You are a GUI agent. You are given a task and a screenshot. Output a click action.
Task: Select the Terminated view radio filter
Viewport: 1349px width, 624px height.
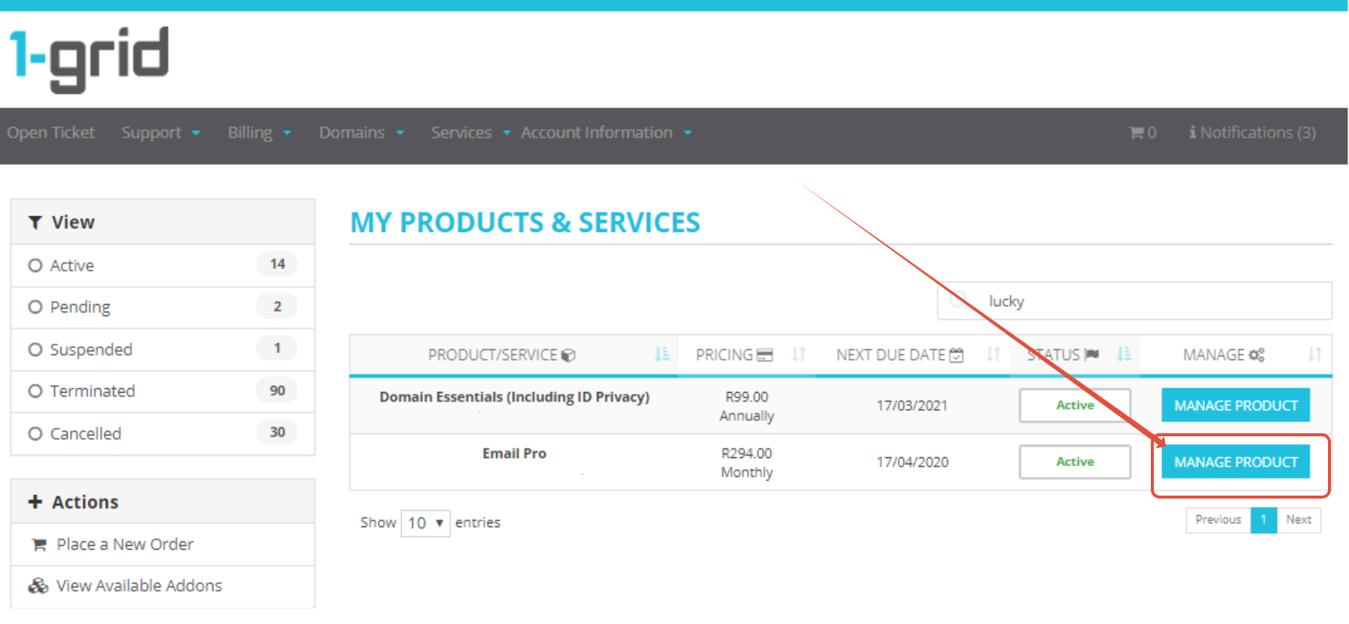click(35, 391)
